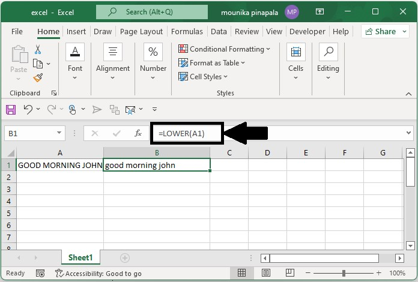Viewport: 418px width, 282px height.
Task: Click the shapes arrange icon in quick access
Action: click(x=115, y=109)
